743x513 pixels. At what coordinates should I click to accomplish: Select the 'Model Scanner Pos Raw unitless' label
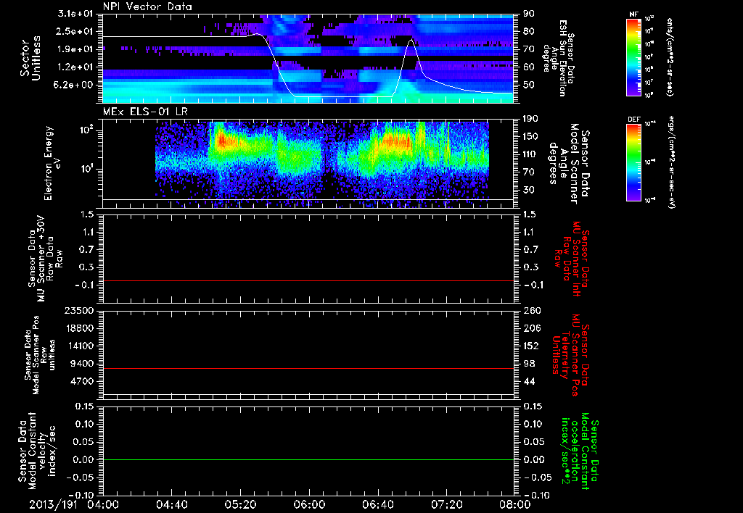pyautogui.click(x=39, y=355)
